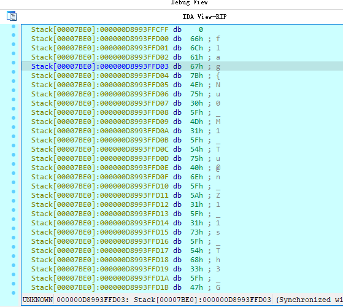The height and width of the screenshot is (307, 343).
Task: Click the 40h byte value
Action: click(196, 168)
